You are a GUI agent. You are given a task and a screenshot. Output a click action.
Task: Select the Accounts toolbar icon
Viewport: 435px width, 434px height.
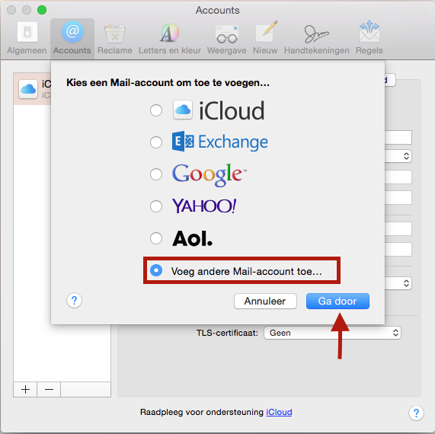tap(72, 38)
